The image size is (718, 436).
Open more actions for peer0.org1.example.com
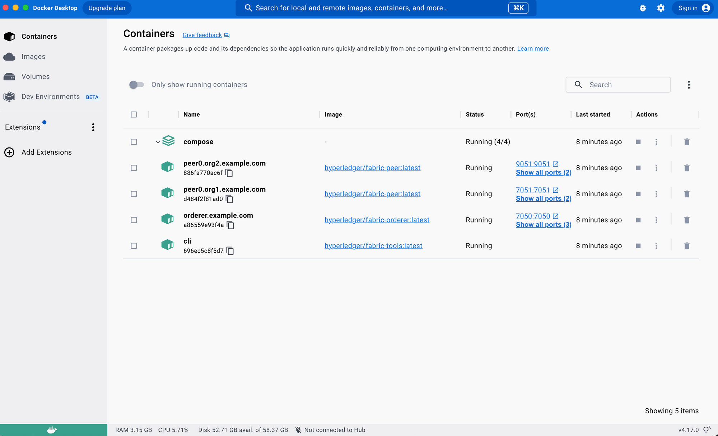(656, 194)
